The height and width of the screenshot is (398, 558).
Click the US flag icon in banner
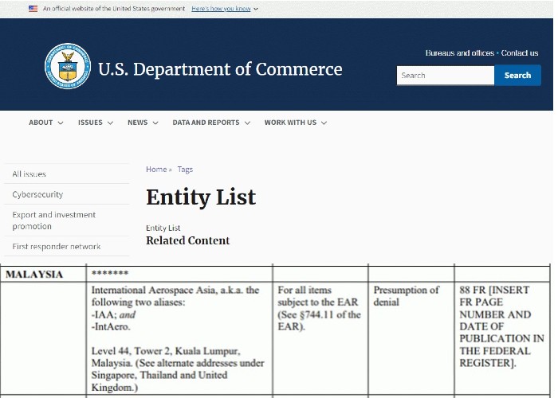(x=33, y=9)
